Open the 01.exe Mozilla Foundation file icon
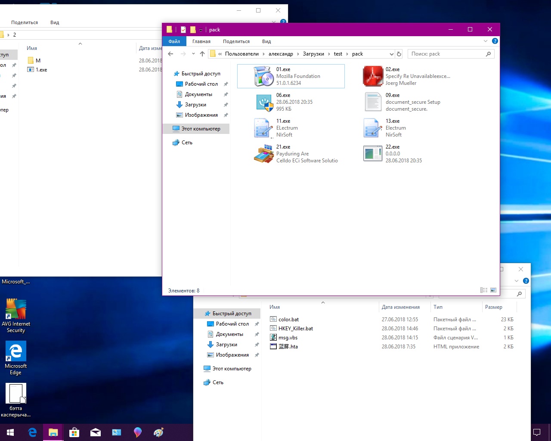 point(264,76)
